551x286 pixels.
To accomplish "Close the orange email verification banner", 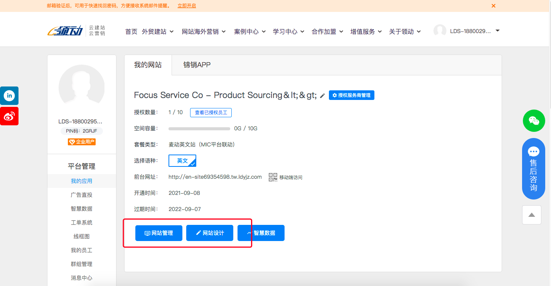I will [x=493, y=6].
